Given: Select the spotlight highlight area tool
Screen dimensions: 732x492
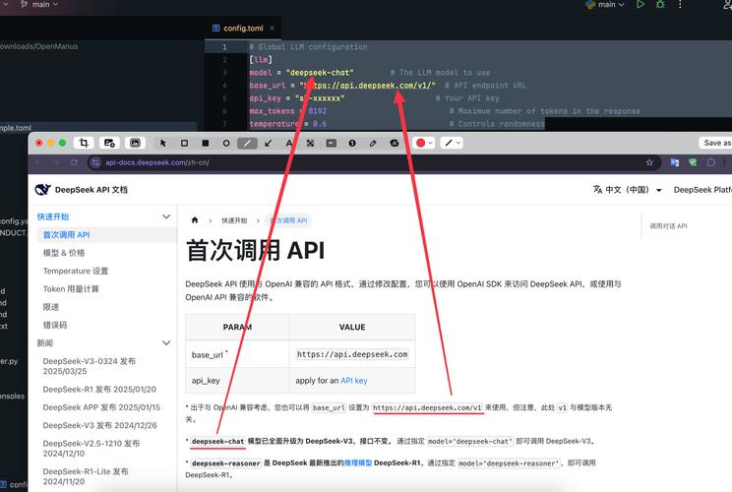Looking at the screenshot, I should (331, 143).
